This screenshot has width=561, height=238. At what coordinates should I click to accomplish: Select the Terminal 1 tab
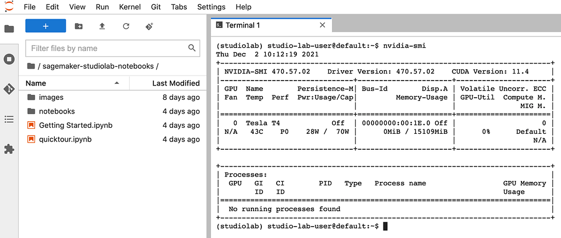click(272, 25)
